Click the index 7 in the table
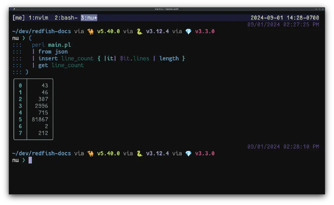Image resolution: width=334 pixels, height=205 pixels. pyautogui.click(x=20, y=133)
